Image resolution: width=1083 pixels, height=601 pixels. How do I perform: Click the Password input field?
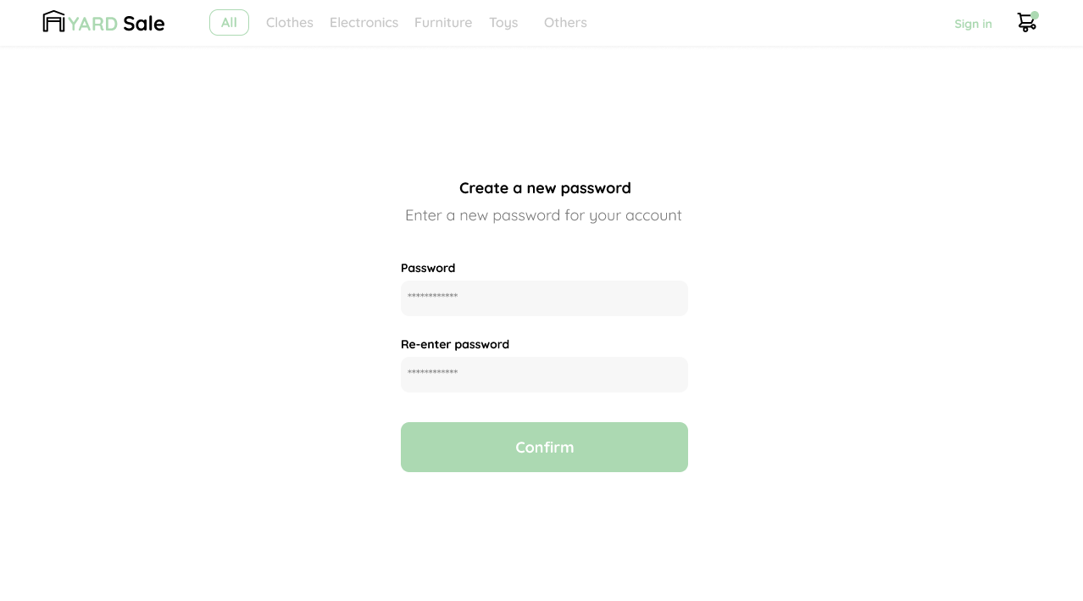(x=544, y=298)
